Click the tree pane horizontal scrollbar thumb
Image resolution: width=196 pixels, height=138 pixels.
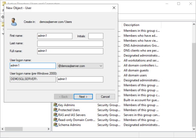coord(14,129)
